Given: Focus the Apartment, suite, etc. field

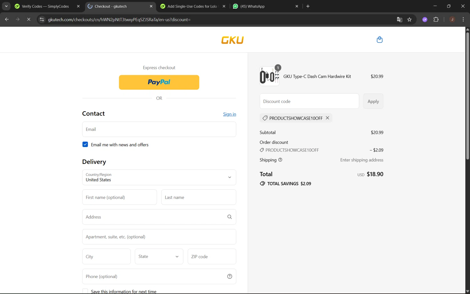Looking at the screenshot, I should [x=159, y=237].
